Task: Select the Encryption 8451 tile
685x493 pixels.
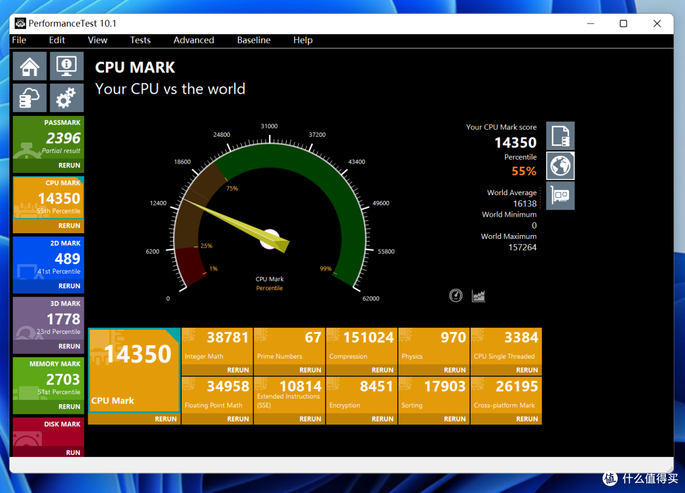Action: pyautogui.click(x=362, y=395)
